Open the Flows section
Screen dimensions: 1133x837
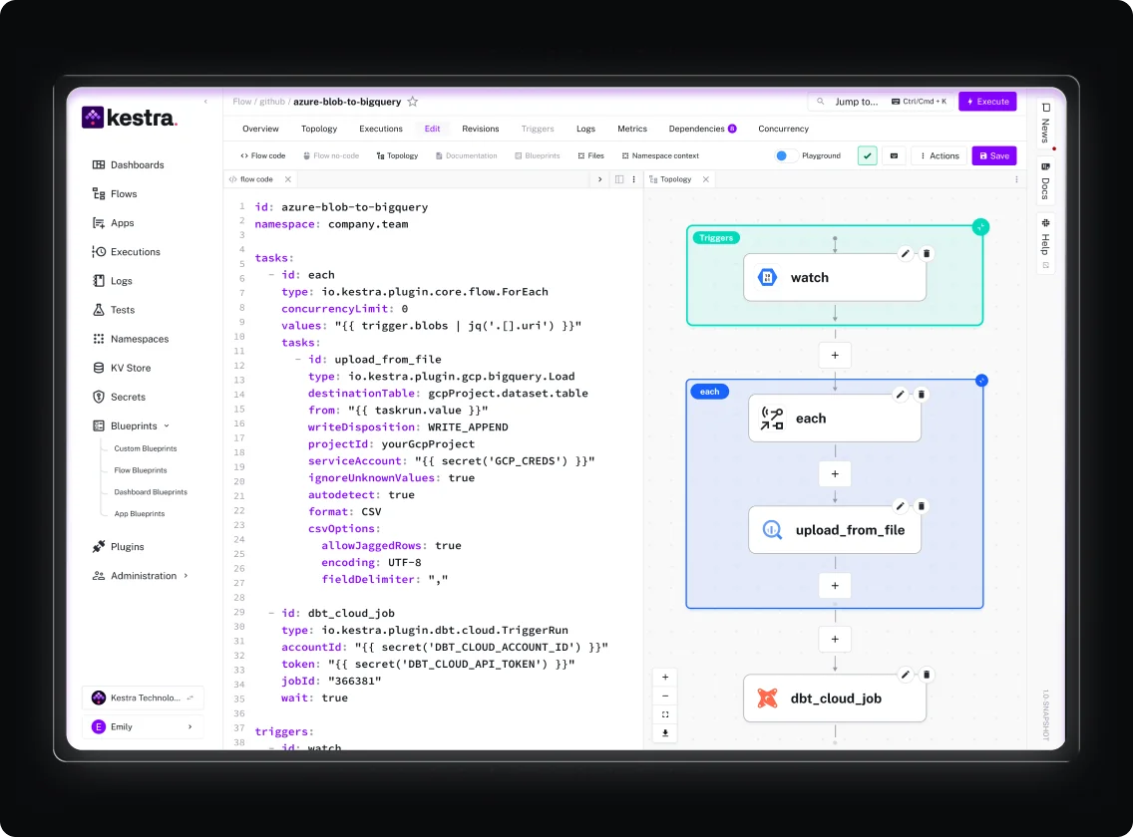point(115,193)
